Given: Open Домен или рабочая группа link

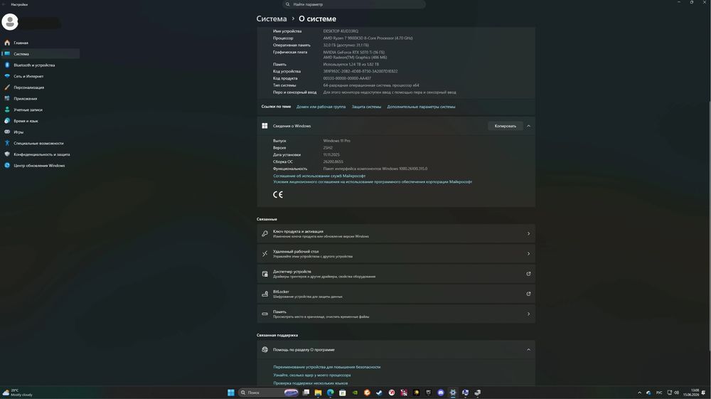Looking at the screenshot, I should click(321, 107).
